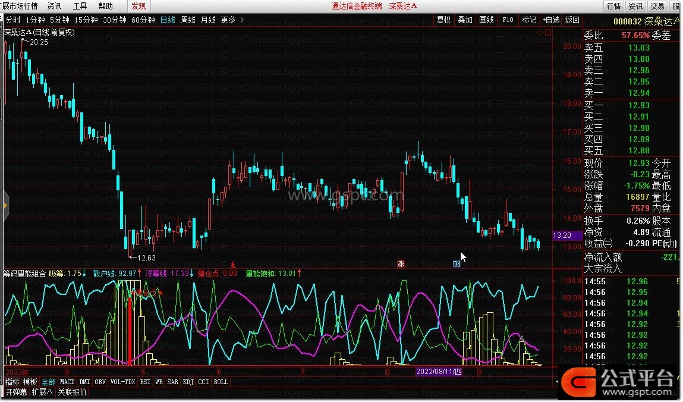Select the 30分钟 period
This screenshot has height=402, width=683.
coord(115,20)
